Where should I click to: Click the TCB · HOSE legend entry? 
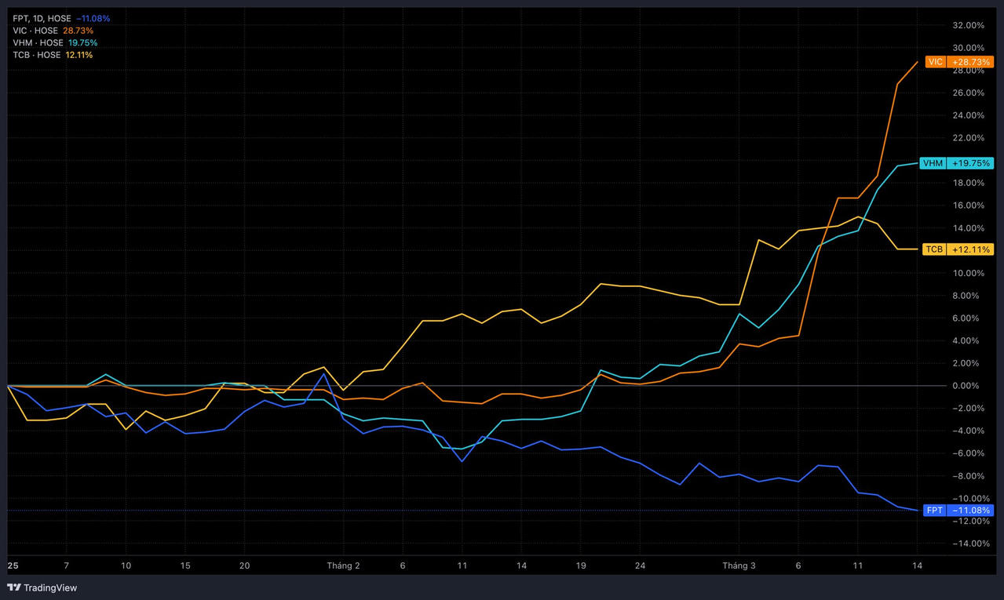[36, 55]
